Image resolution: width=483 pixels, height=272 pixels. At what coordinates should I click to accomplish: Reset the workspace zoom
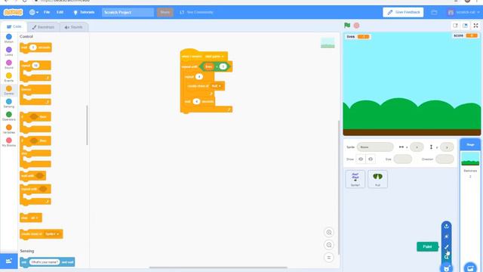pyautogui.click(x=329, y=258)
